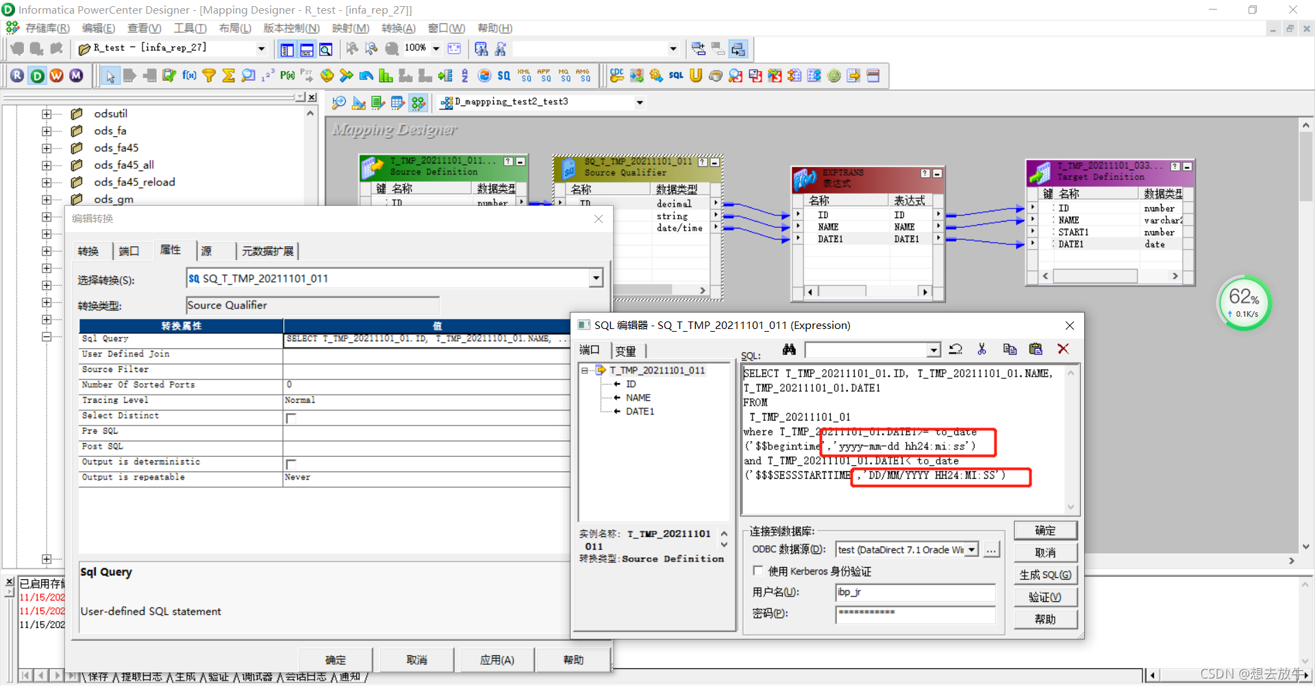Create a Filter transformation via funnel icon
Screen dimensions: 1315x686
(x=209, y=75)
